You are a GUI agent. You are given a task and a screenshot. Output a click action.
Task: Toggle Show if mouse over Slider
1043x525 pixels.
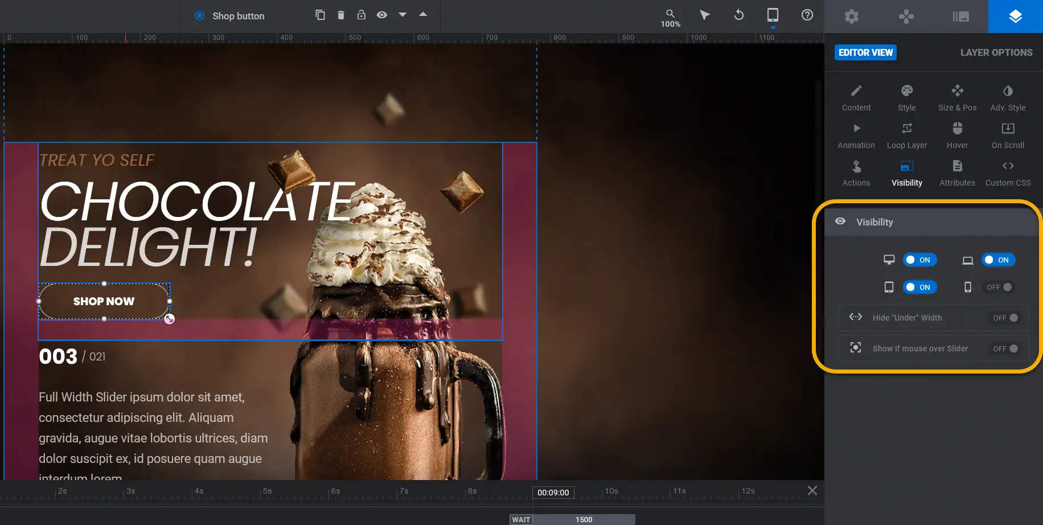(x=1005, y=348)
